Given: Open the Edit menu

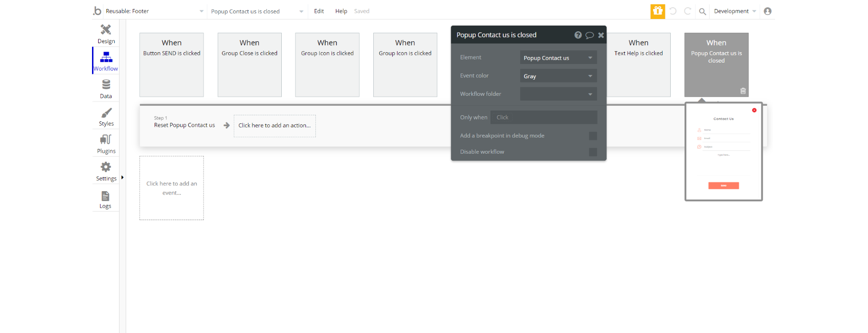Looking at the screenshot, I should coord(319,11).
